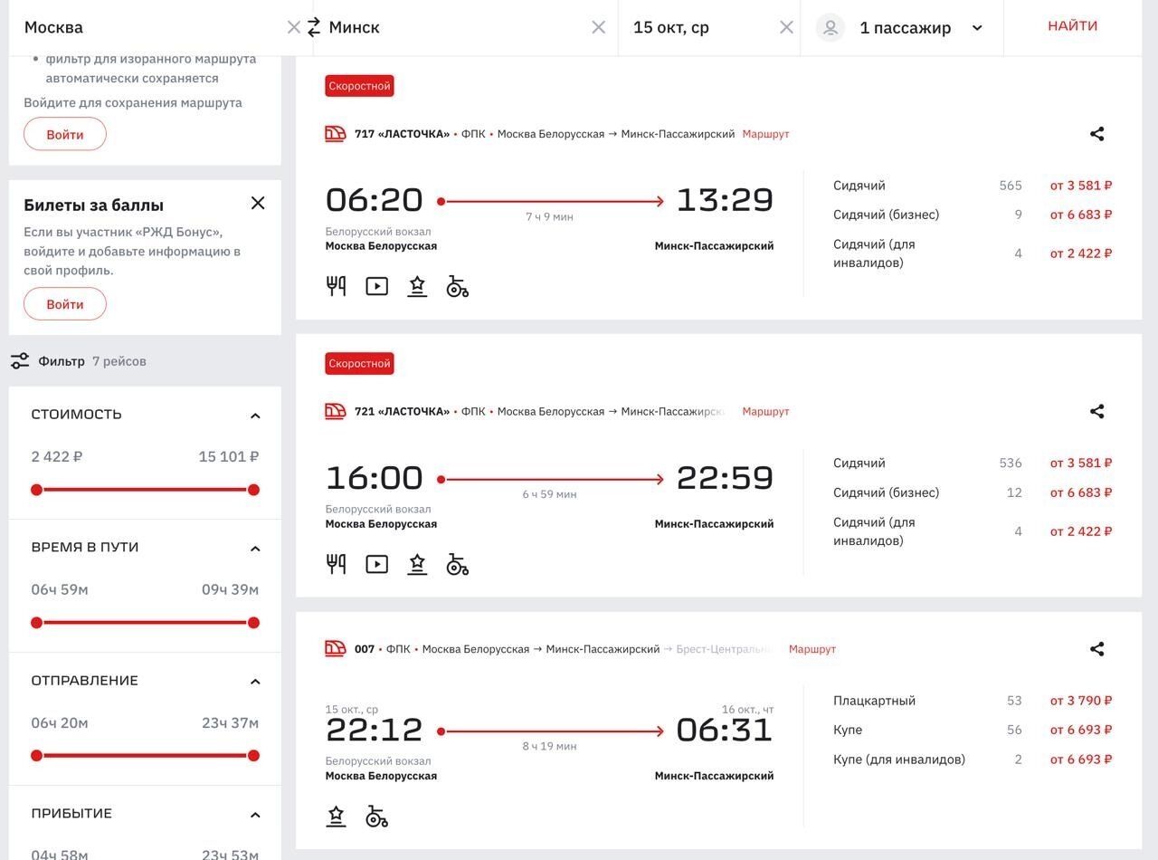The height and width of the screenshot is (860, 1158).
Task: Share train 007
Action: (x=1097, y=649)
